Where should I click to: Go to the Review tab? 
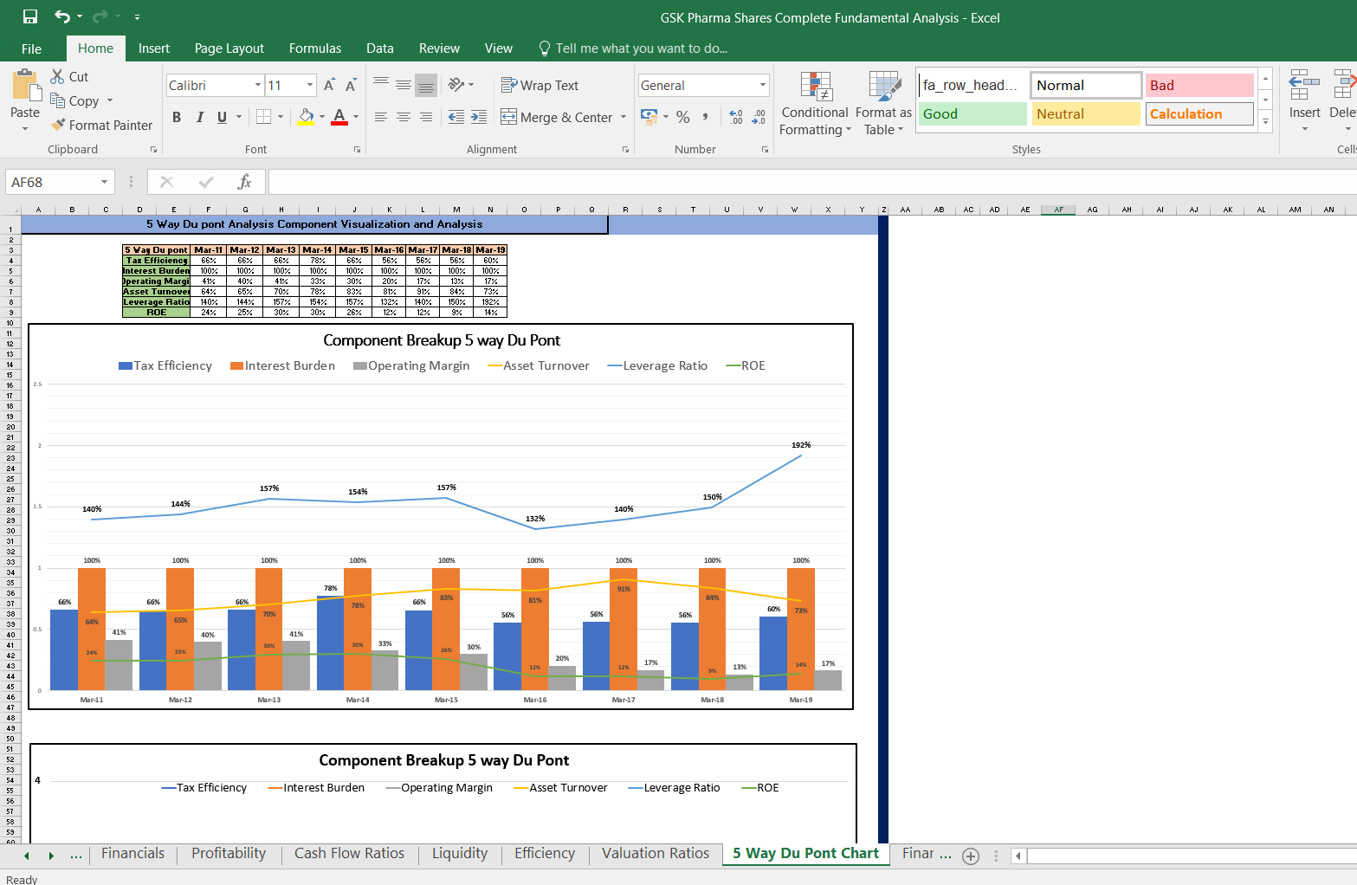439,48
